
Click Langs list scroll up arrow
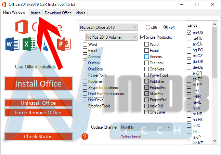point(214,25)
